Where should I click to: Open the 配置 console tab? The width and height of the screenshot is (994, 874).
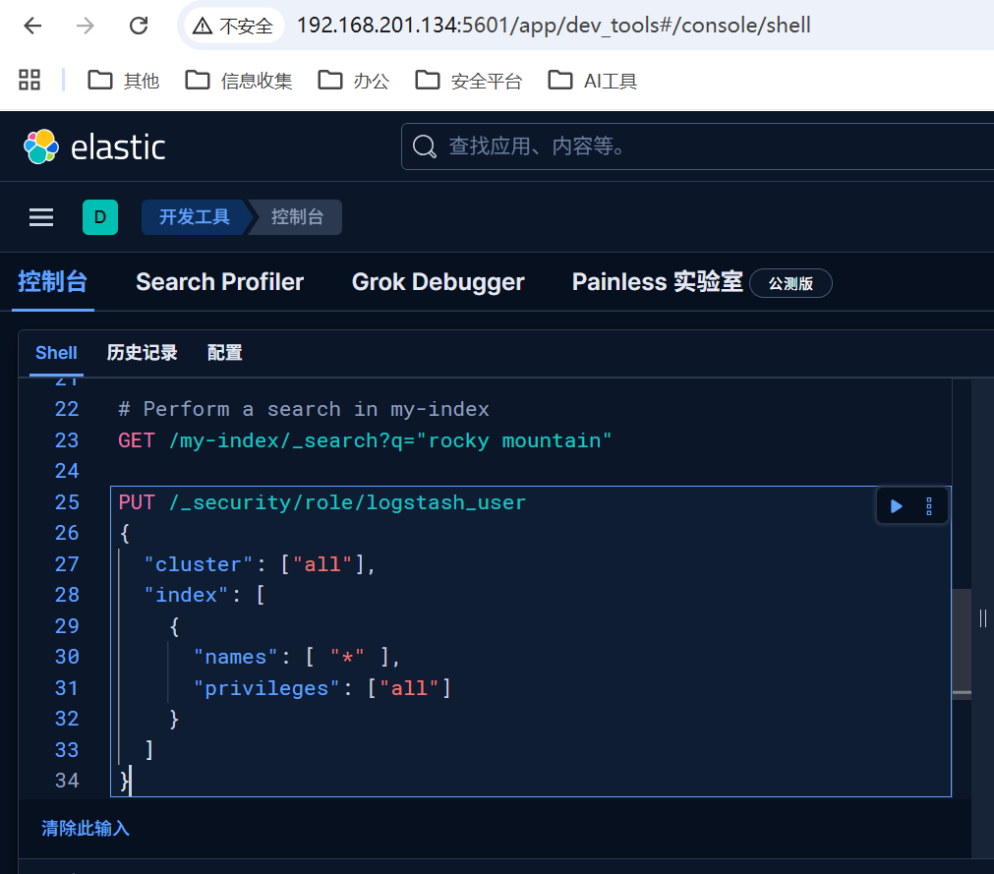pos(224,353)
